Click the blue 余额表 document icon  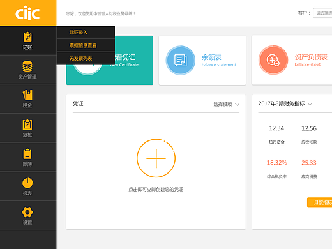pos(181,60)
